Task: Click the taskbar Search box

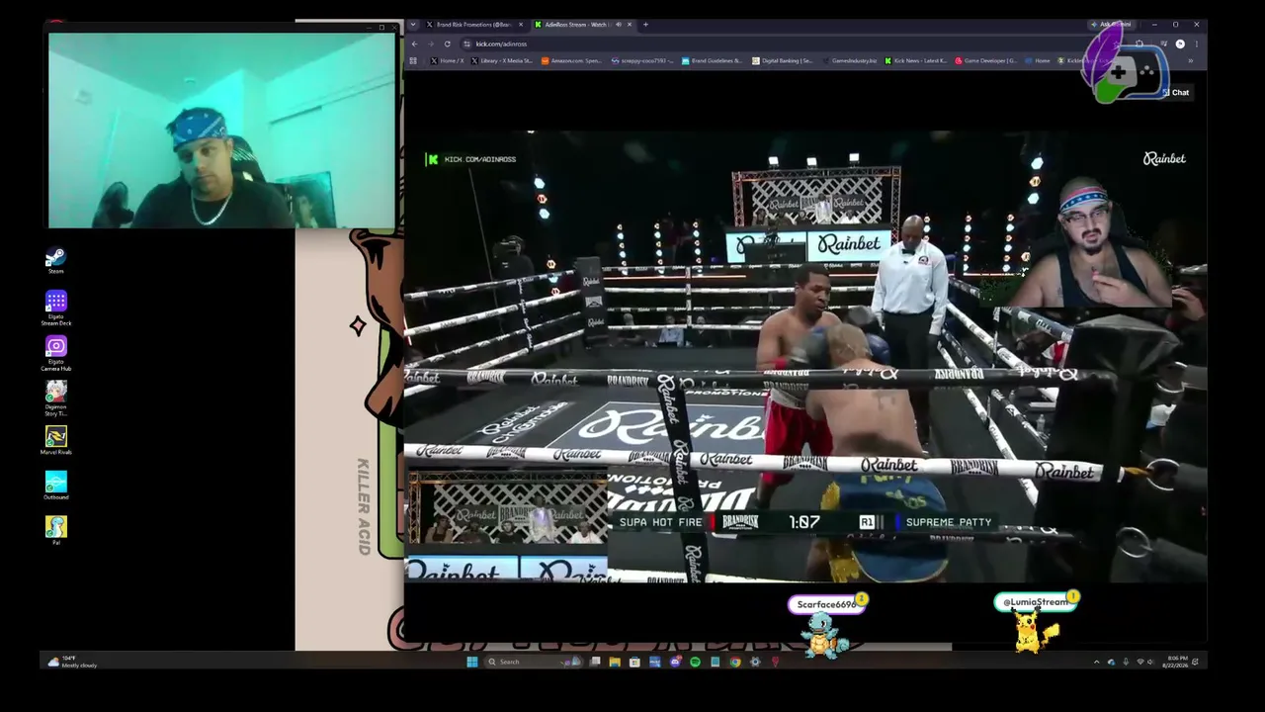Action: pos(534,662)
